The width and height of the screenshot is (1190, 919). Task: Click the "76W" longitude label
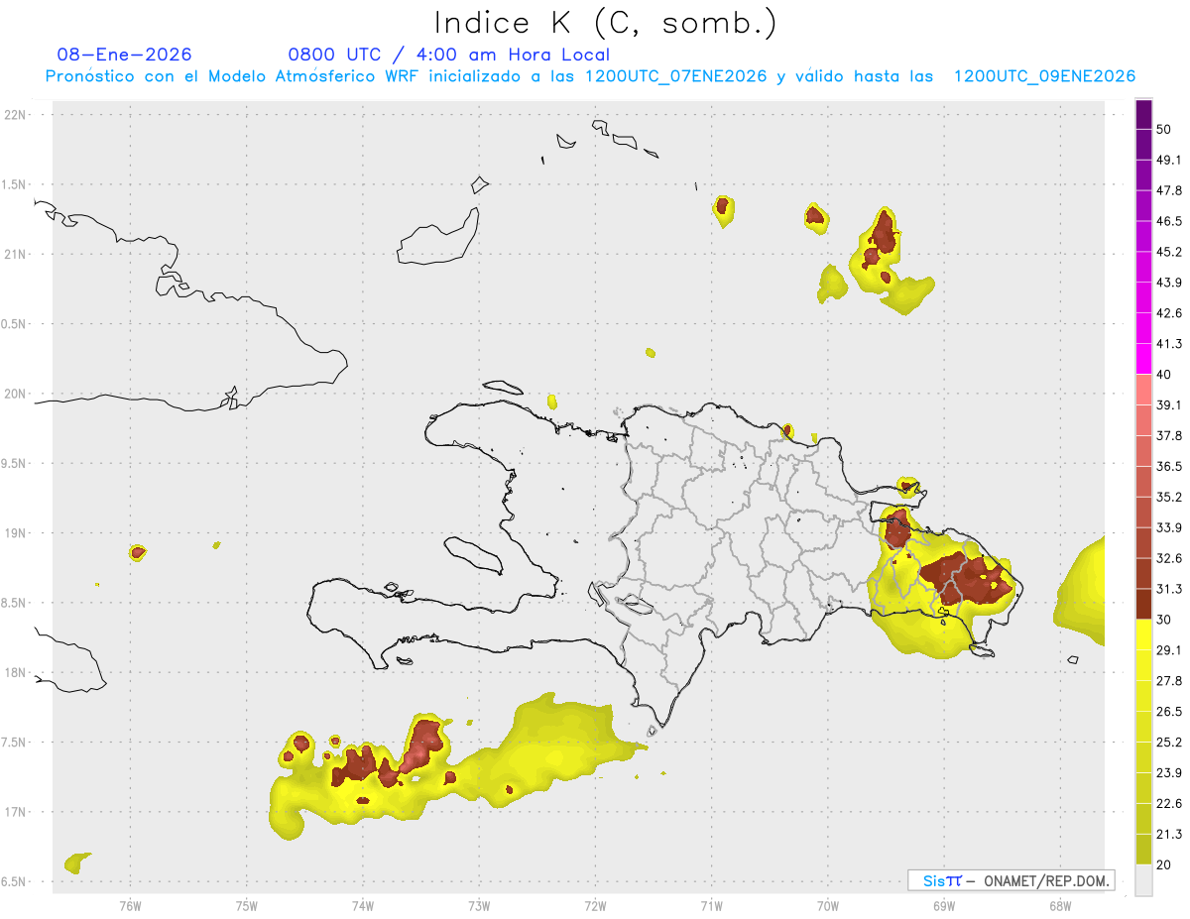tap(130, 906)
